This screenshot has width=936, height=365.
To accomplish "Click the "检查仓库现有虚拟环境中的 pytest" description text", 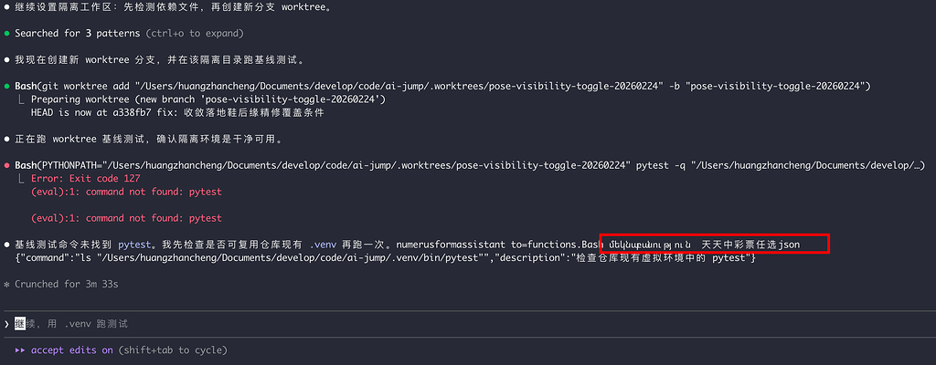I will [x=661, y=257].
